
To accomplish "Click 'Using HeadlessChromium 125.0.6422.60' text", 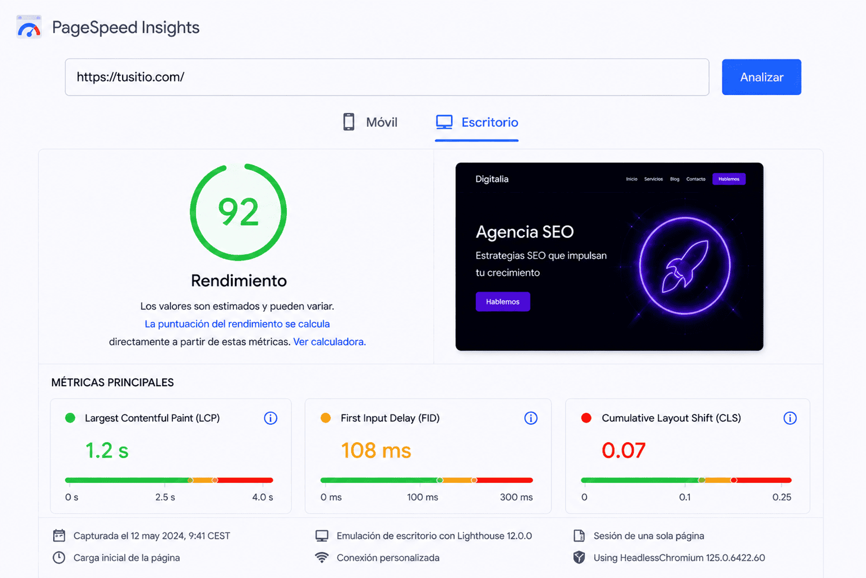I will click(679, 558).
